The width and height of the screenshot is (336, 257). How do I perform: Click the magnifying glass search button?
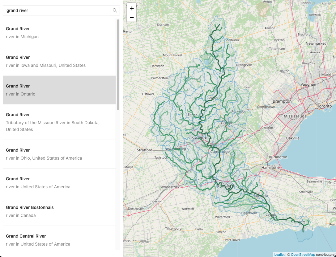pos(115,10)
